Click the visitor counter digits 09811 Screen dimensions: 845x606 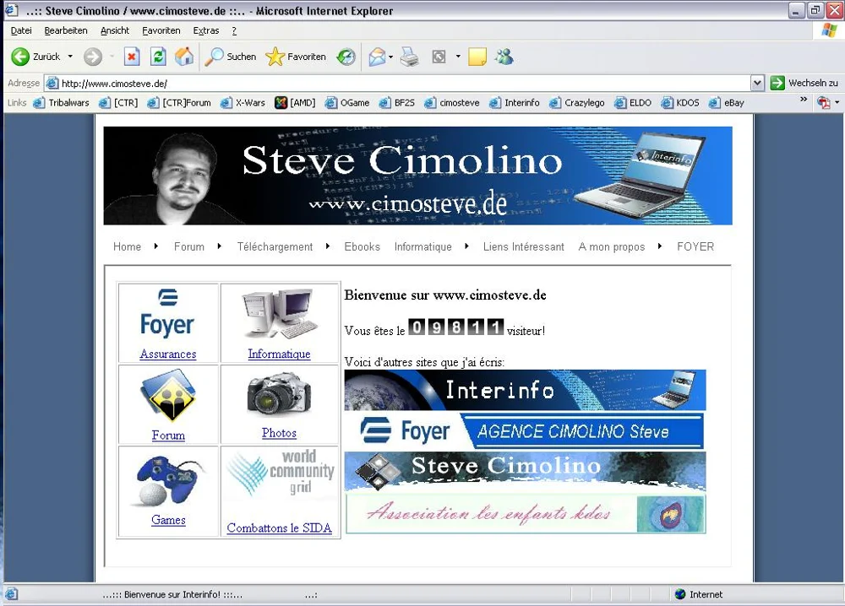tap(455, 327)
